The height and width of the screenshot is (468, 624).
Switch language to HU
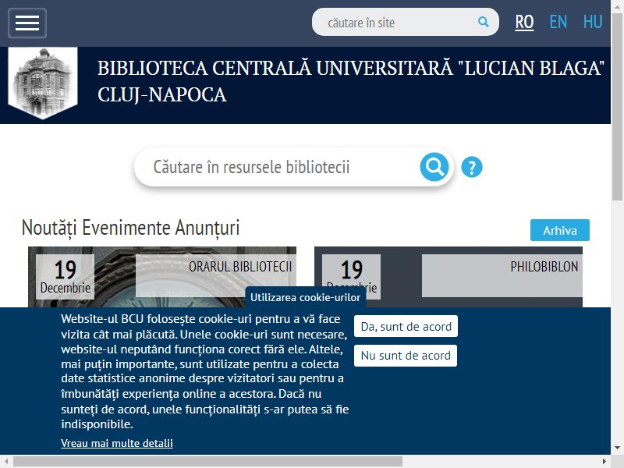click(593, 22)
